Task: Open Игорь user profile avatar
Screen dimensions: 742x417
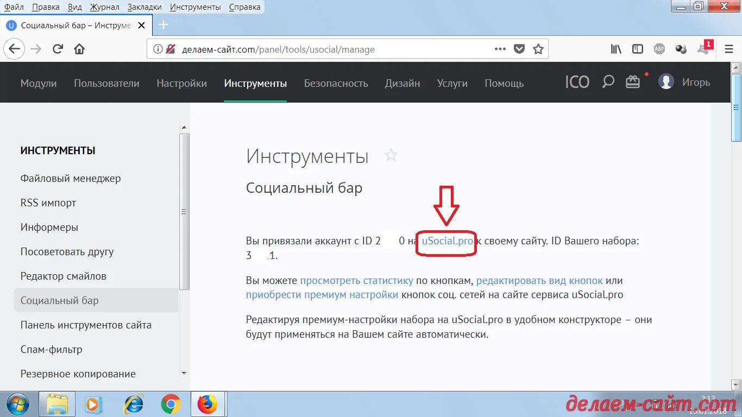Action: [x=666, y=82]
